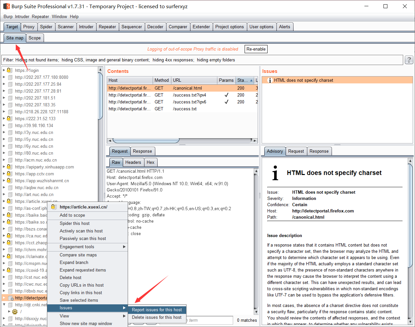Click contents table horizontal scrollbar thumb

pyautogui.click(x=146, y=141)
